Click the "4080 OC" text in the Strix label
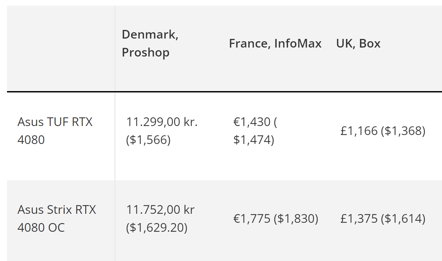The height and width of the screenshot is (261, 442). point(41,228)
